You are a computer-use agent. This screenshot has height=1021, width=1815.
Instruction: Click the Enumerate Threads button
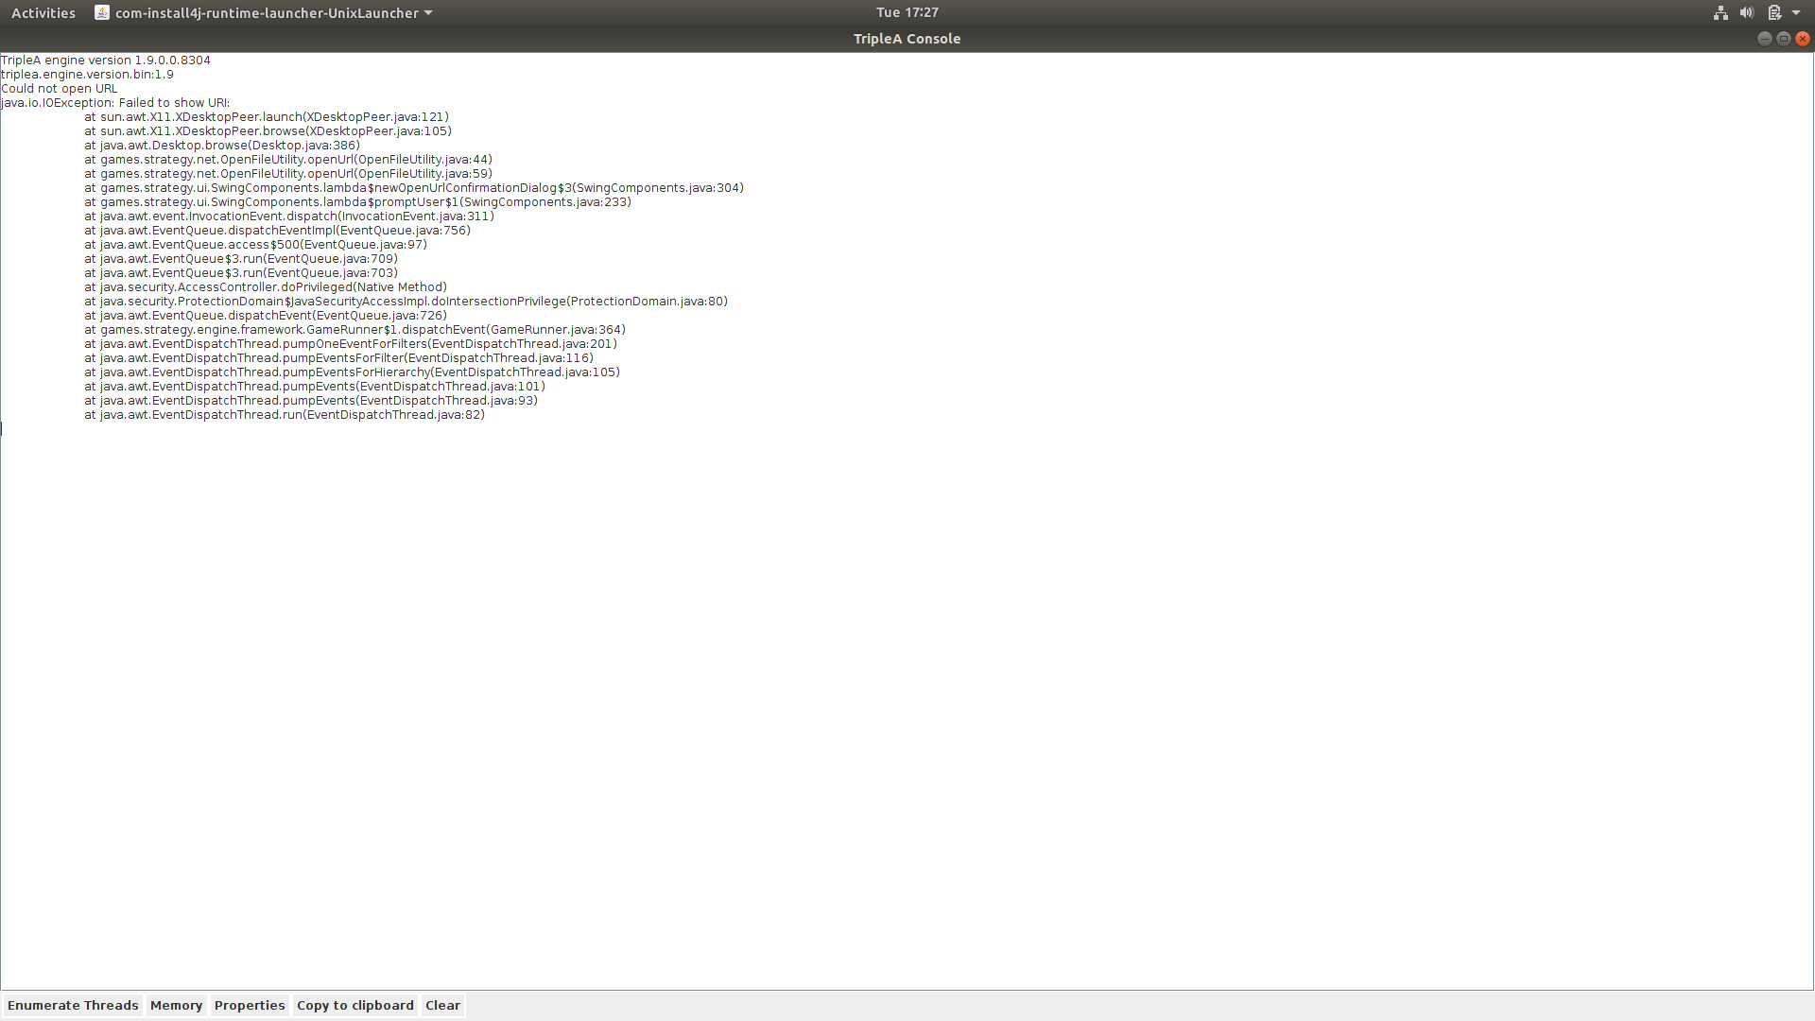[73, 1005]
